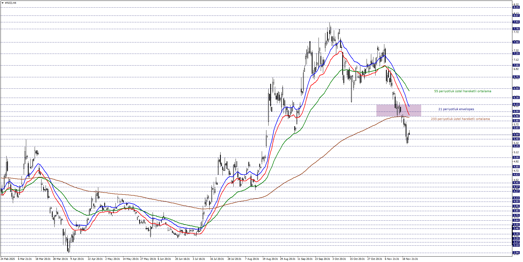The width and height of the screenshot is (523, 262).
Task: Select the 7.50 price level tag
Action: [x=516, y=42]
